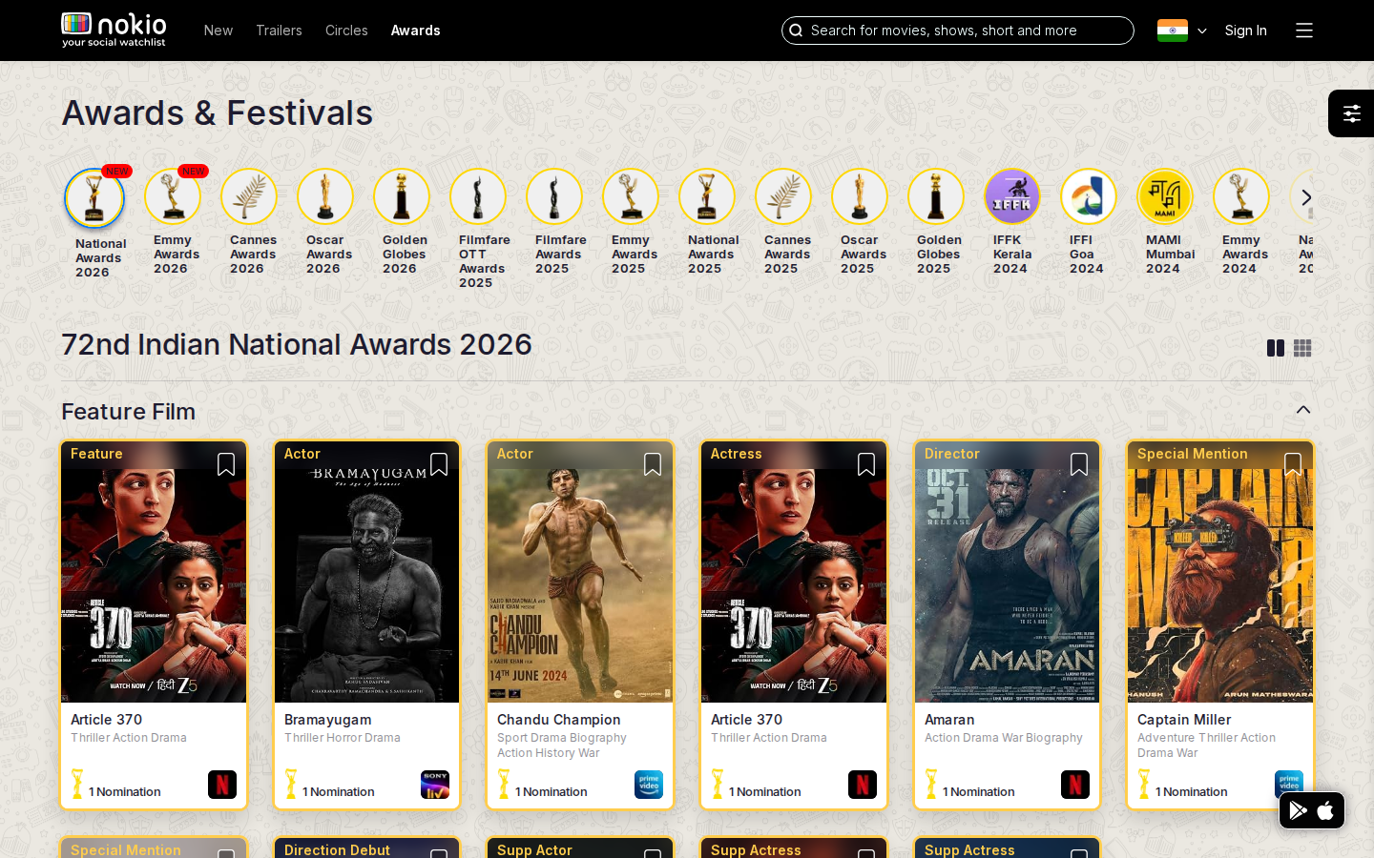Viewport: 1374px width, 858px height.
Task: Switch to grid view layout
Action: 1302,348
